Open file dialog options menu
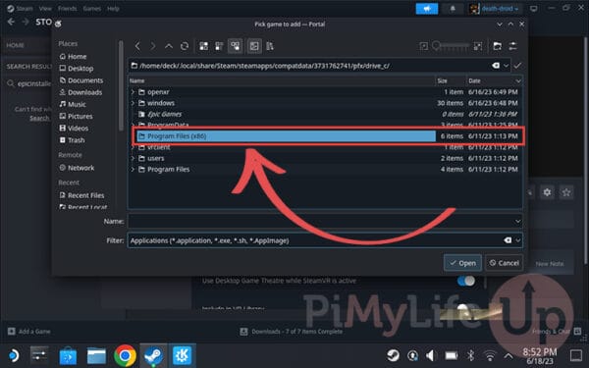 click(x=512, y=46)
